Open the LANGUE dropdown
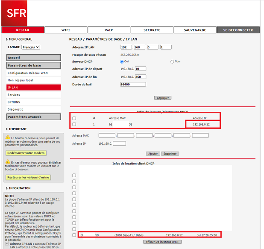The height and width of the screenshot is (249, 264). (x=31, y=47)
